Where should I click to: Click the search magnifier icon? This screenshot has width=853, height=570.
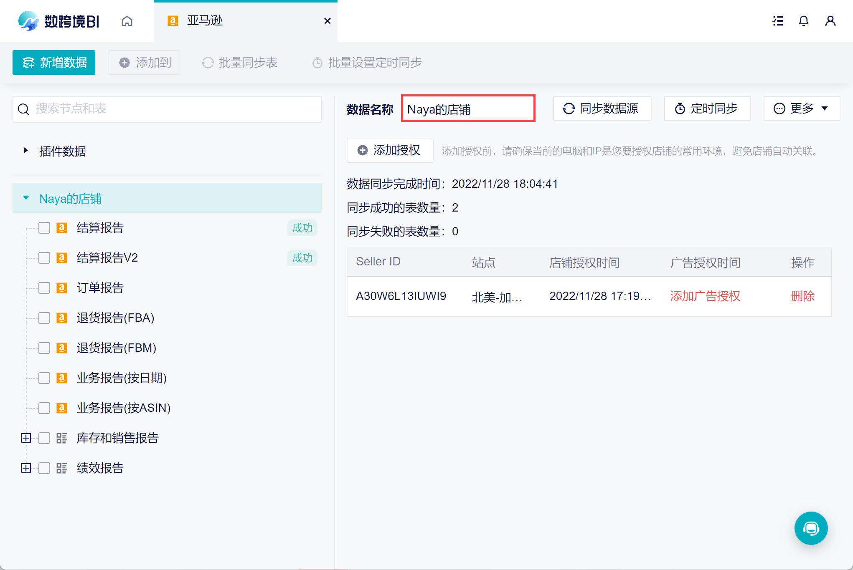click(23, 109)
